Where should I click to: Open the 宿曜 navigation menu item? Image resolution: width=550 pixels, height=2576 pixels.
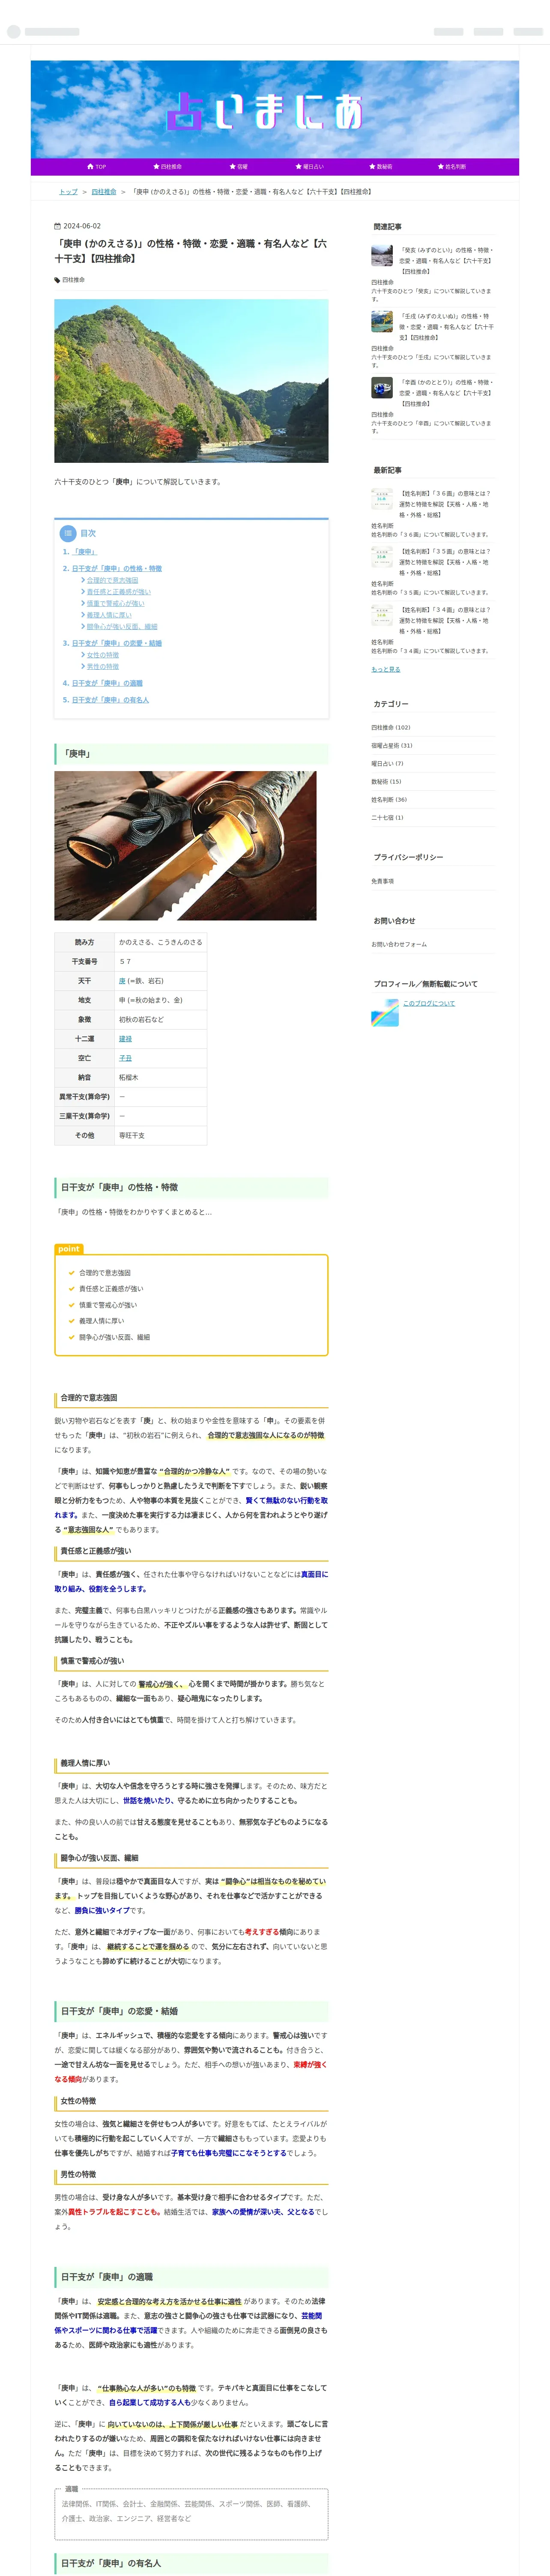[239, 167]
